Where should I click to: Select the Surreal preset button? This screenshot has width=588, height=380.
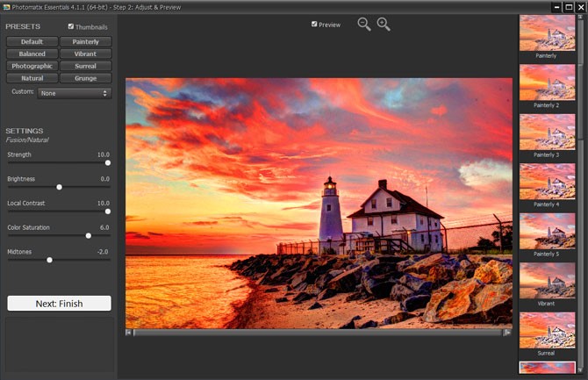click(85, 66)
